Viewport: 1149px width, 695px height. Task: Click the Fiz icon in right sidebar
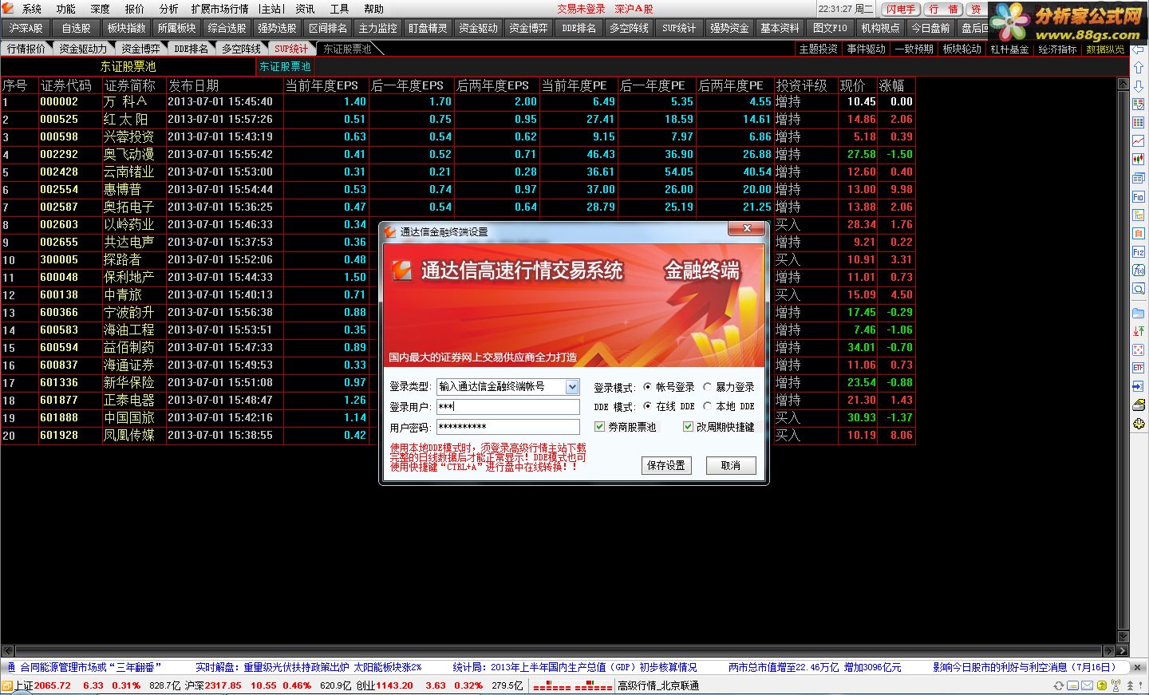pyautogui.click(x=1139, y=252)
